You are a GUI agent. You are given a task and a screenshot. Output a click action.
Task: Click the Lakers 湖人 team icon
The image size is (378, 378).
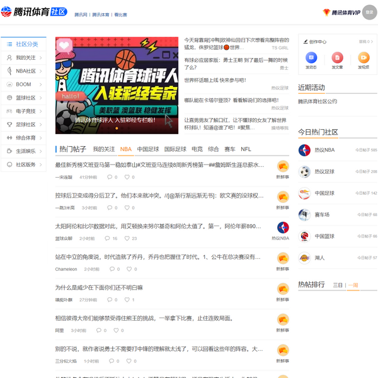[x=305, y=257]
